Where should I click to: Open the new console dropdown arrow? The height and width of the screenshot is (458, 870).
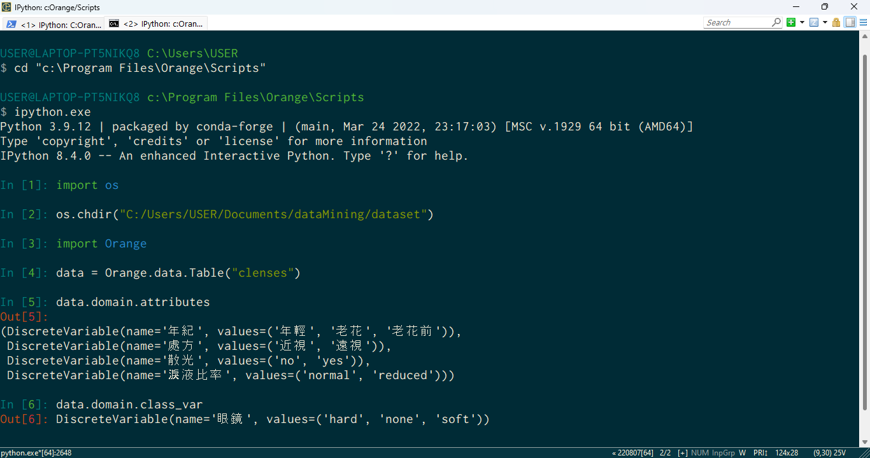(x=802, y=22)
